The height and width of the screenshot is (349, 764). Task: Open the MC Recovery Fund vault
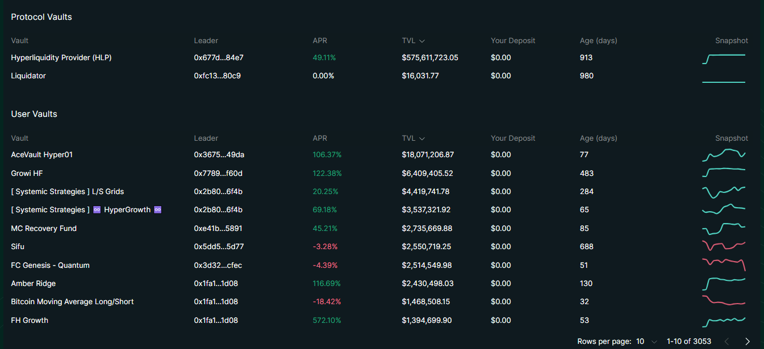coord(44,228)
